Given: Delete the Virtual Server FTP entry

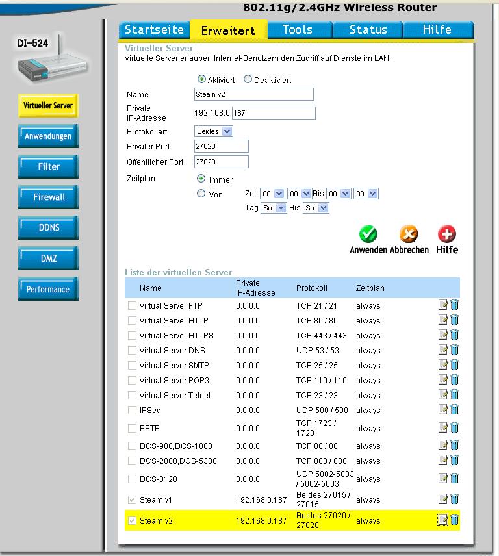Looking at the screenshot, I should point(454,305).
